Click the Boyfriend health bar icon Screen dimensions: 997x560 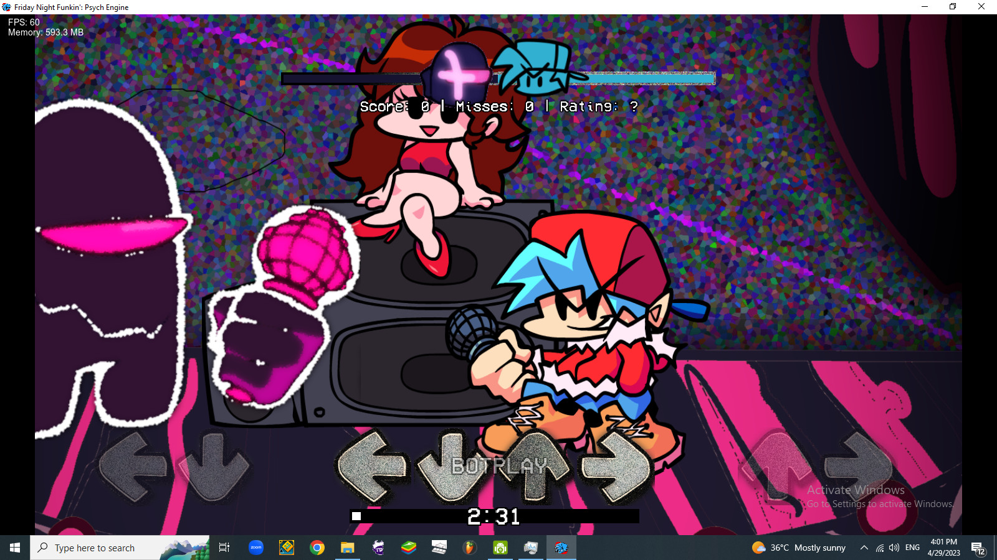tap(536, 68)
